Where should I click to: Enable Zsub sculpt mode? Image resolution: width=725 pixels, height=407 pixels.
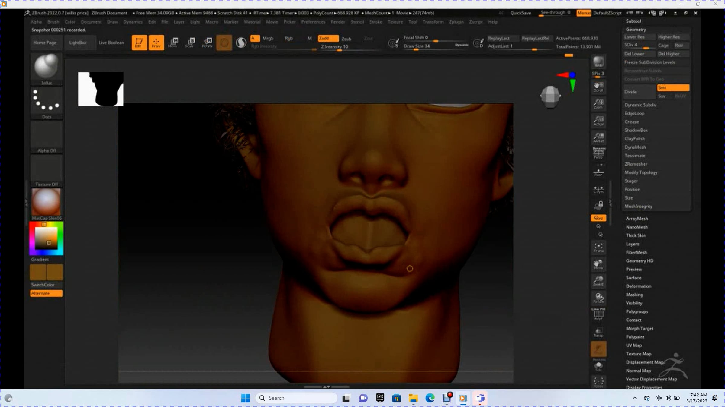(x=346, y=39)
